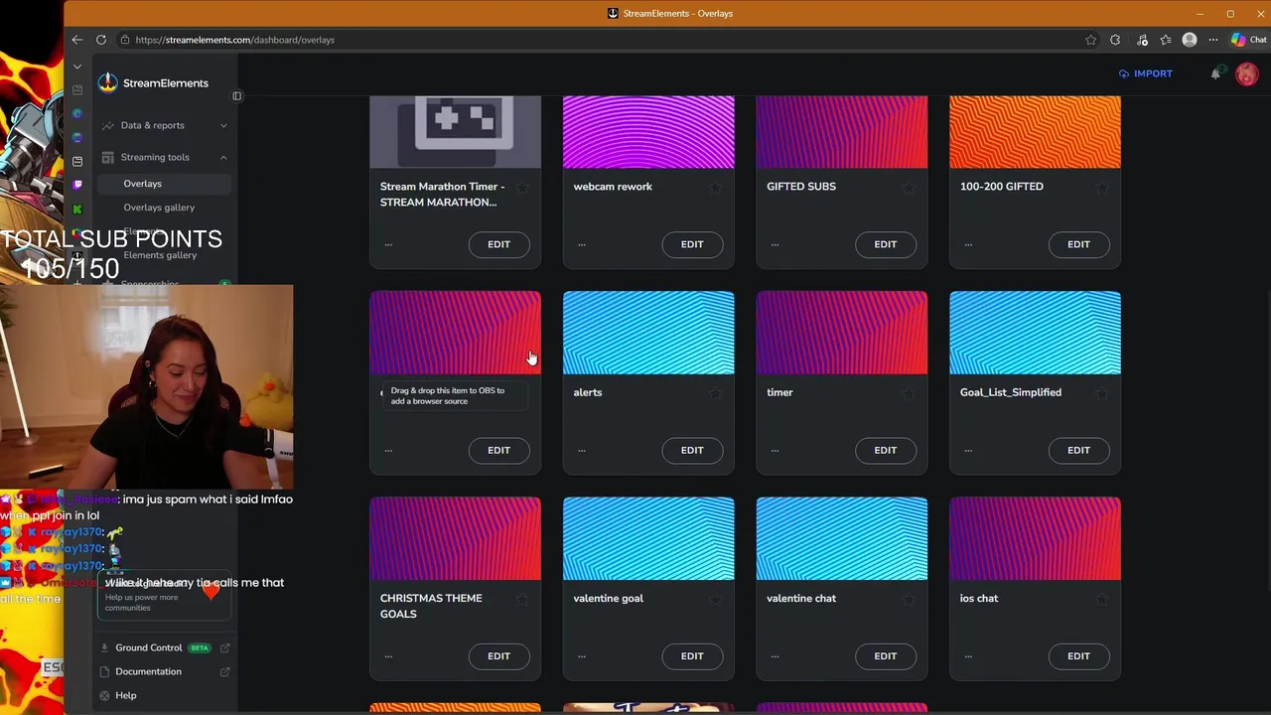The width and height of the screenshot is (1271, 715).
Task: Open Ground Control beta in sidebar
Action: [x=163, y=648]
